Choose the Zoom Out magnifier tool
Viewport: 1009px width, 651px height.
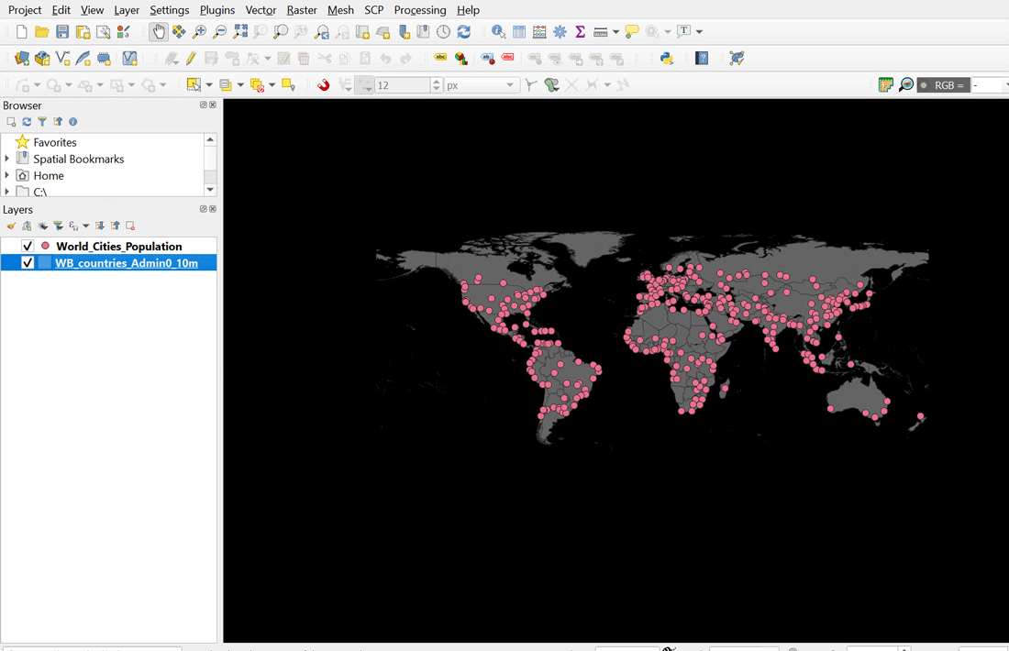pyautogui.click(x=220, y=31)
